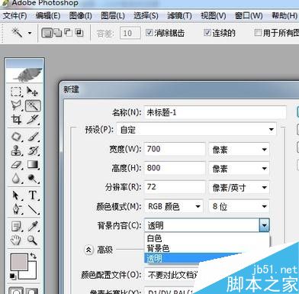Open the 窗口(W) menu
Screen dimensions: 299x294
[249, 16]
